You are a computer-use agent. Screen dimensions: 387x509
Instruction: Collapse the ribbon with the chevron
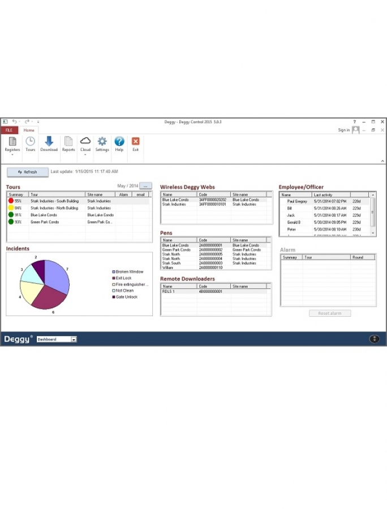pyautogui.click(x=382, y=161)
